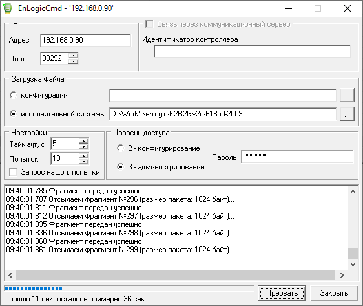Click log horizontal scroll right arrow

point(342,275)
